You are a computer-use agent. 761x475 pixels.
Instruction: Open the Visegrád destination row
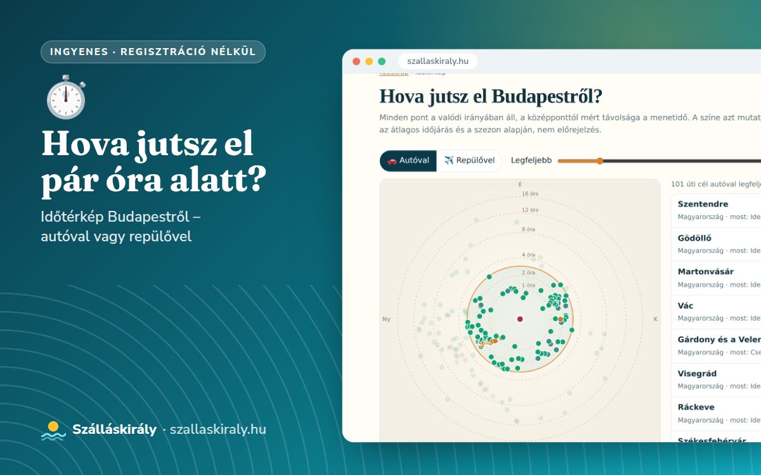point(716,380)
